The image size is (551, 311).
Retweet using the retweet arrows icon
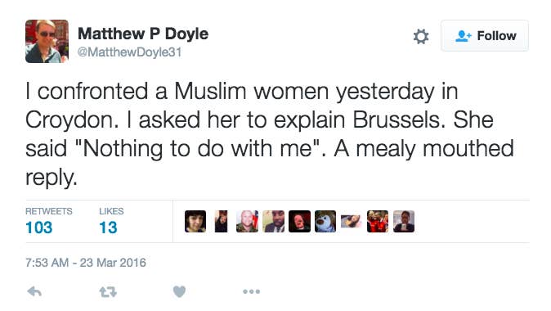108,292
